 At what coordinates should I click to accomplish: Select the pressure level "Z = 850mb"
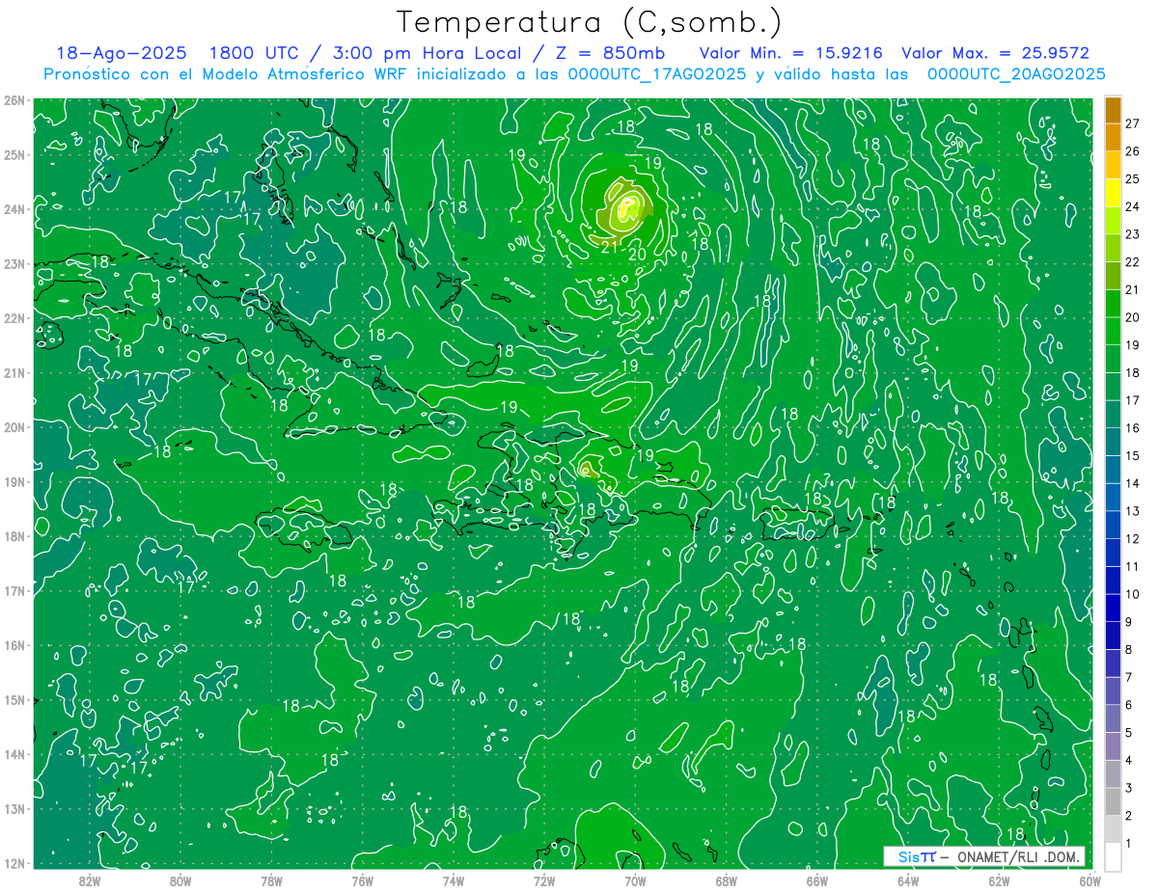(613, 53)
